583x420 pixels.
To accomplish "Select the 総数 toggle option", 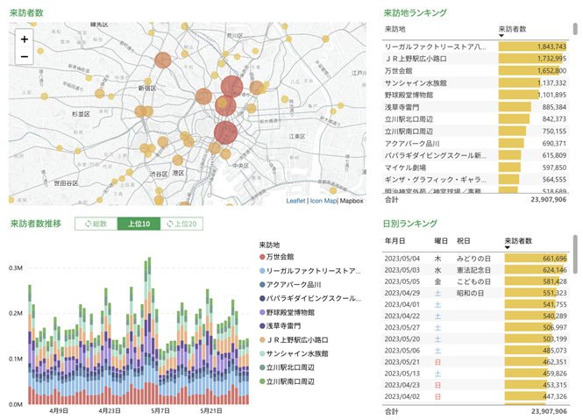I will pyautogui.click(x=96, y=224).
